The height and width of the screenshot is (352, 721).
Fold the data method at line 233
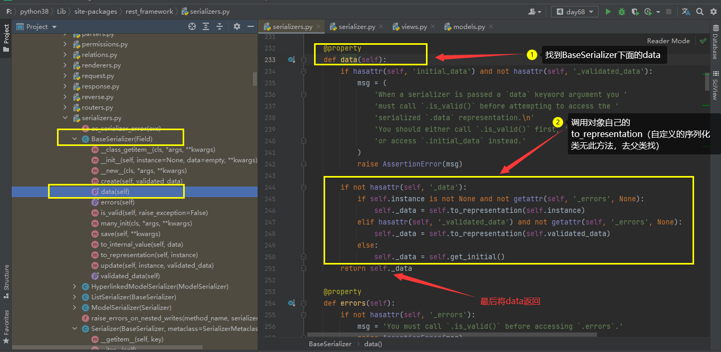303,60
